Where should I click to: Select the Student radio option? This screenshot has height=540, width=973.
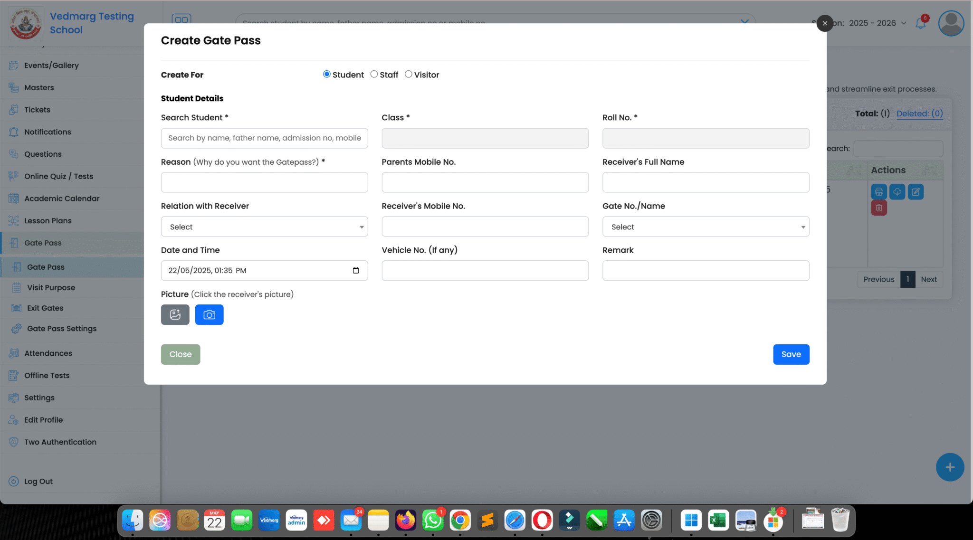coord(326,74)
